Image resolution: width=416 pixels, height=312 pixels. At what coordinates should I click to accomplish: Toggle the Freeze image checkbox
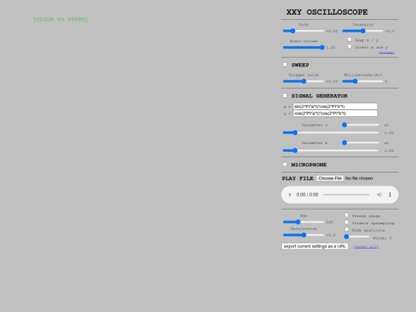pos(347,215)
